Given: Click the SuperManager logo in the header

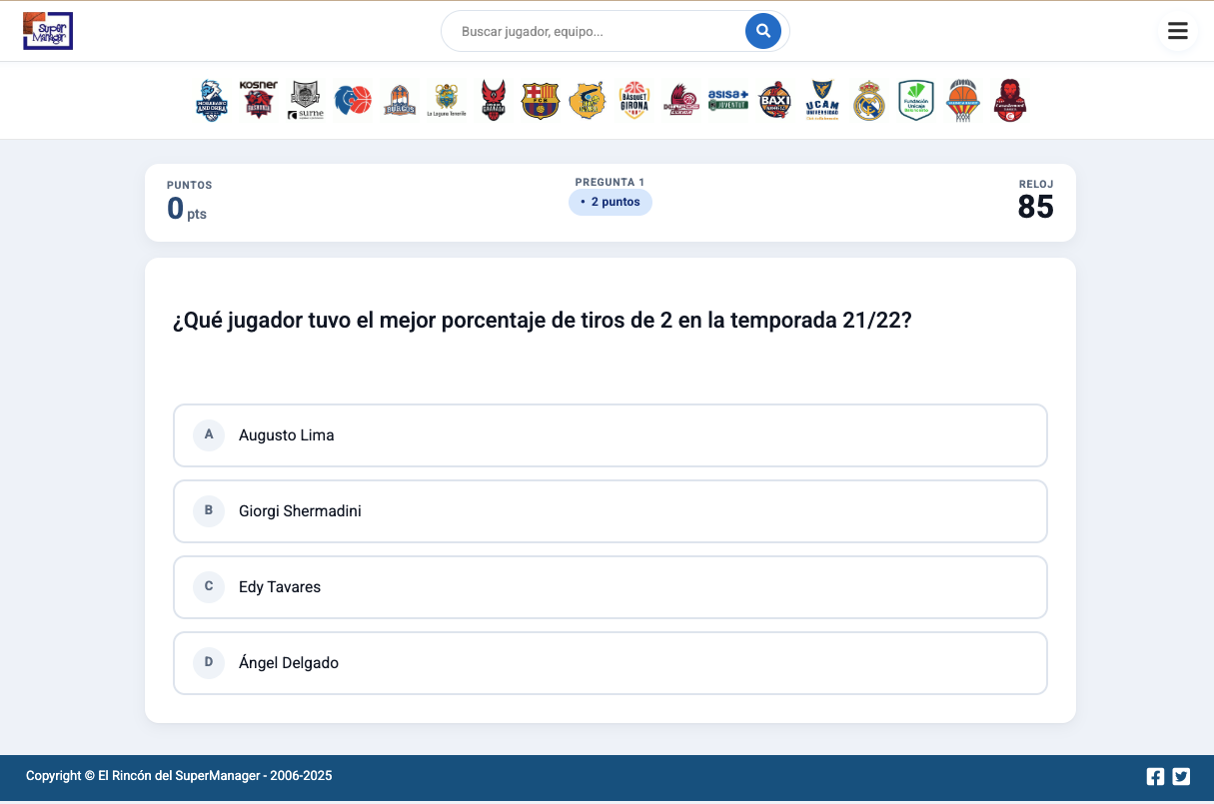Looking at the screenshot, I should [48, 31].
